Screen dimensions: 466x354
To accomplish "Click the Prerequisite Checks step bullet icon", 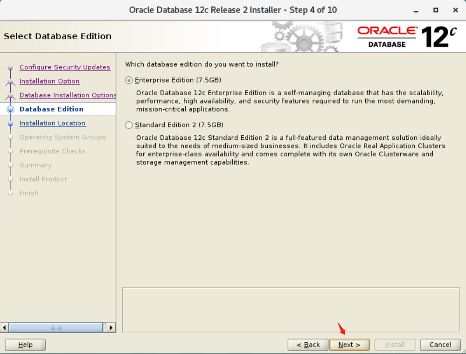I will [x=10, y=151].
